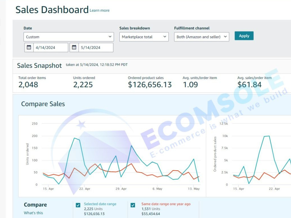Click the Sales Dashboard page title
The image size is (291, 218).
coord(52,10)
